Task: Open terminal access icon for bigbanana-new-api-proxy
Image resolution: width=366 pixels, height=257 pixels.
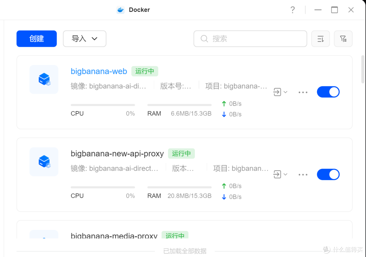Action: pos(277,174)
